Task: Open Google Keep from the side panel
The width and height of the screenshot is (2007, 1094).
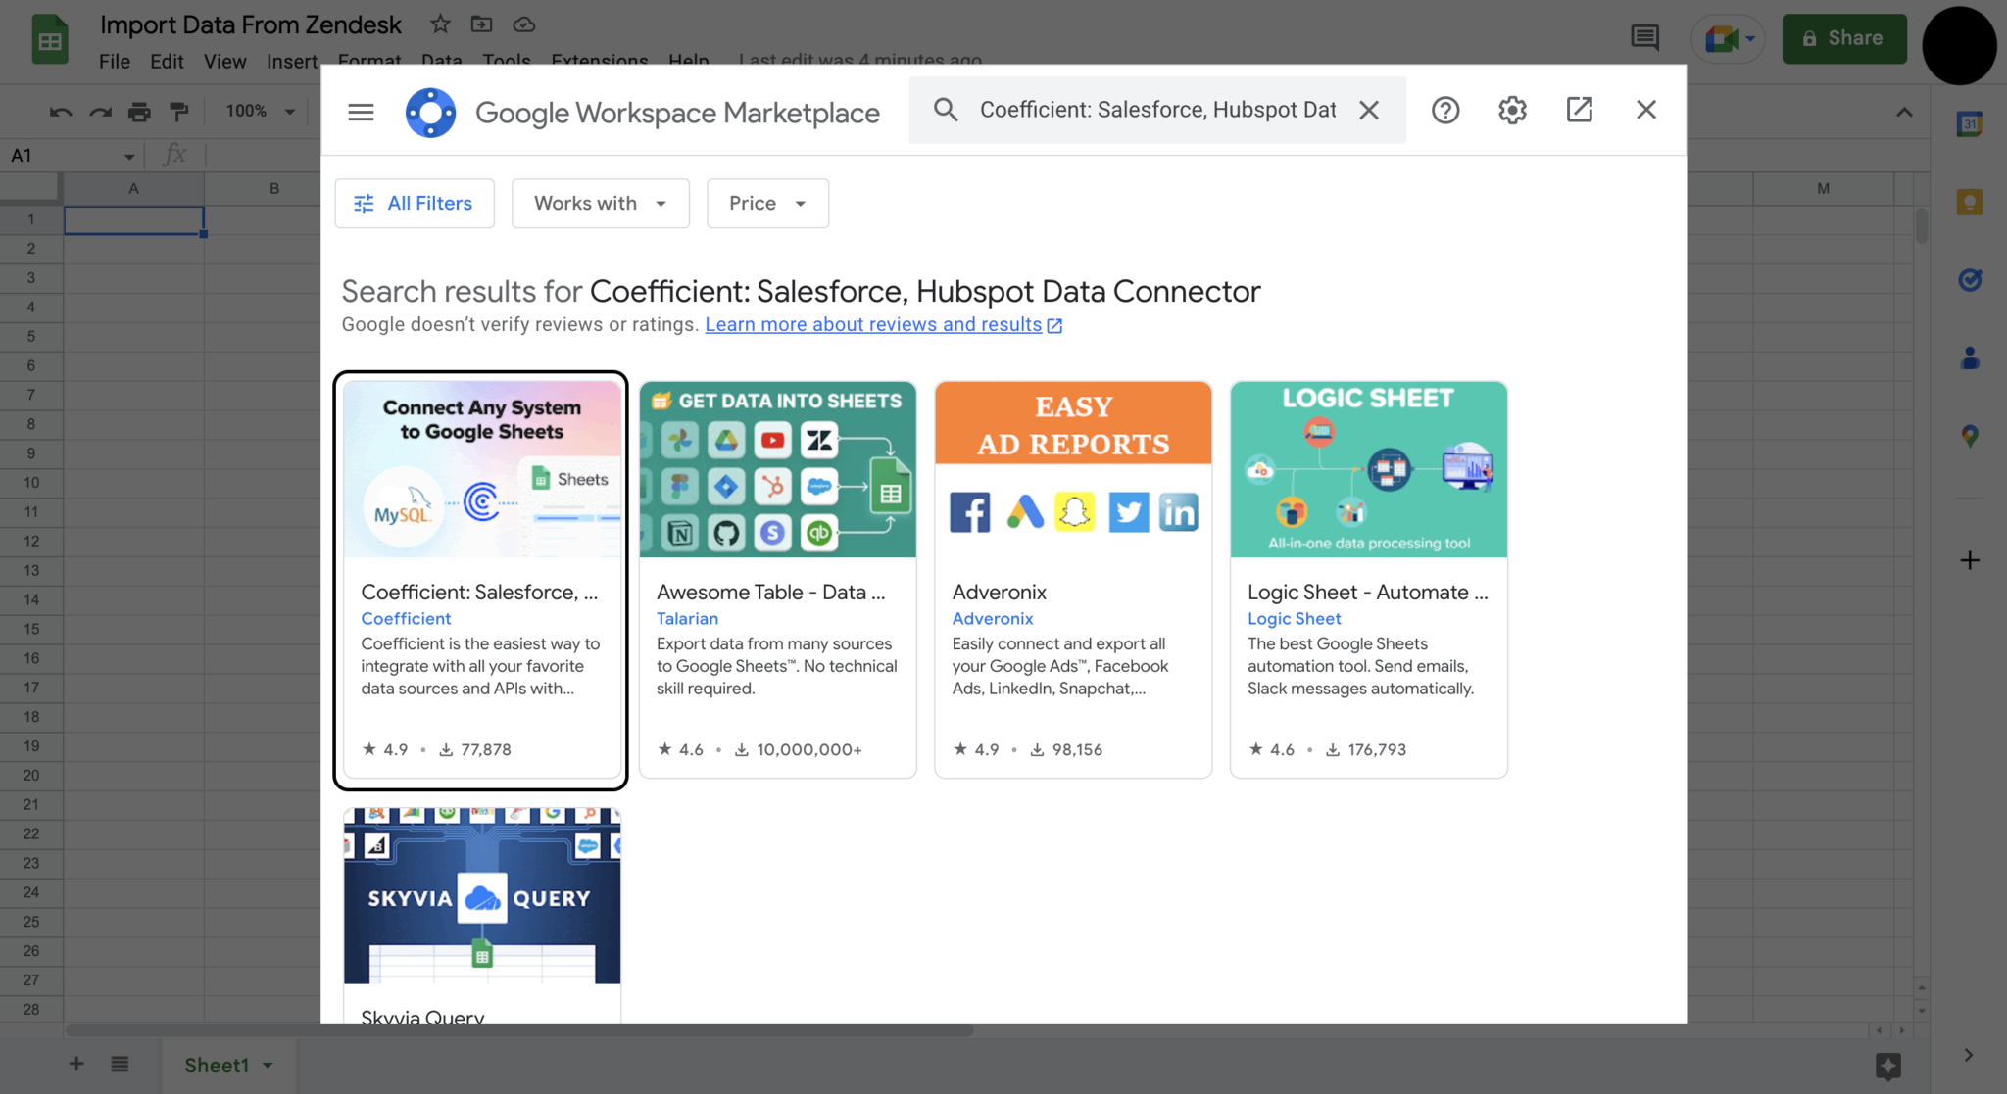Action: click(1969, 202)
